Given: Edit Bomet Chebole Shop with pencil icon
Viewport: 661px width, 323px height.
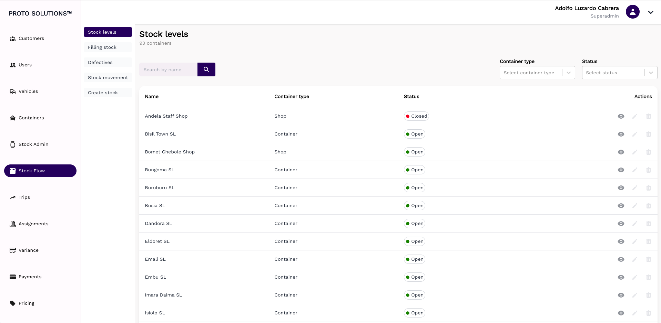Looking at the screenshot, I should [635, 152].
